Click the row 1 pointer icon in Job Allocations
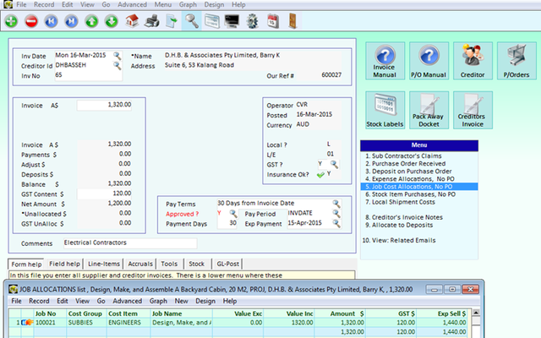 pyautogui.click(x=27, y=323)
